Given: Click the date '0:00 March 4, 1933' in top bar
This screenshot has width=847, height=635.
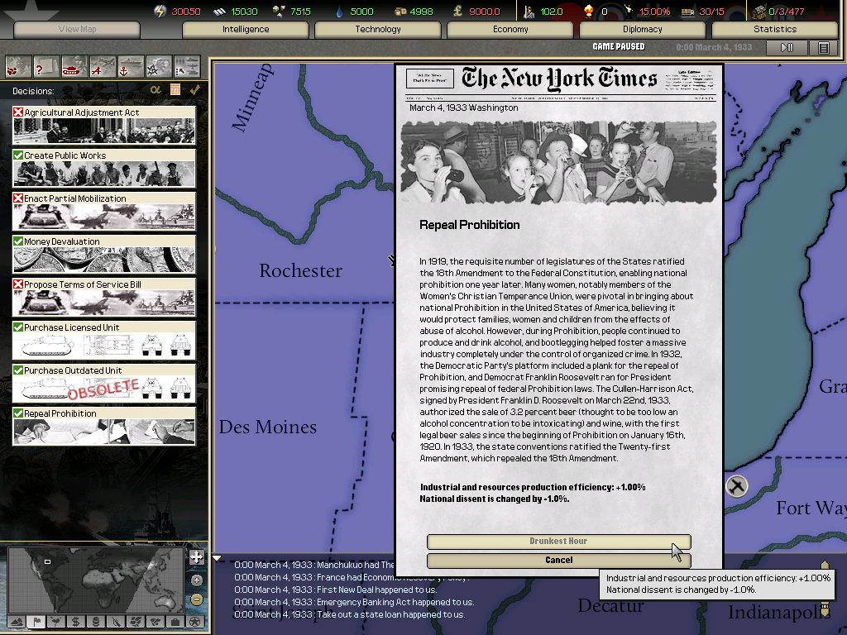Looking at the screenshot, I should [x=714, y=47].
